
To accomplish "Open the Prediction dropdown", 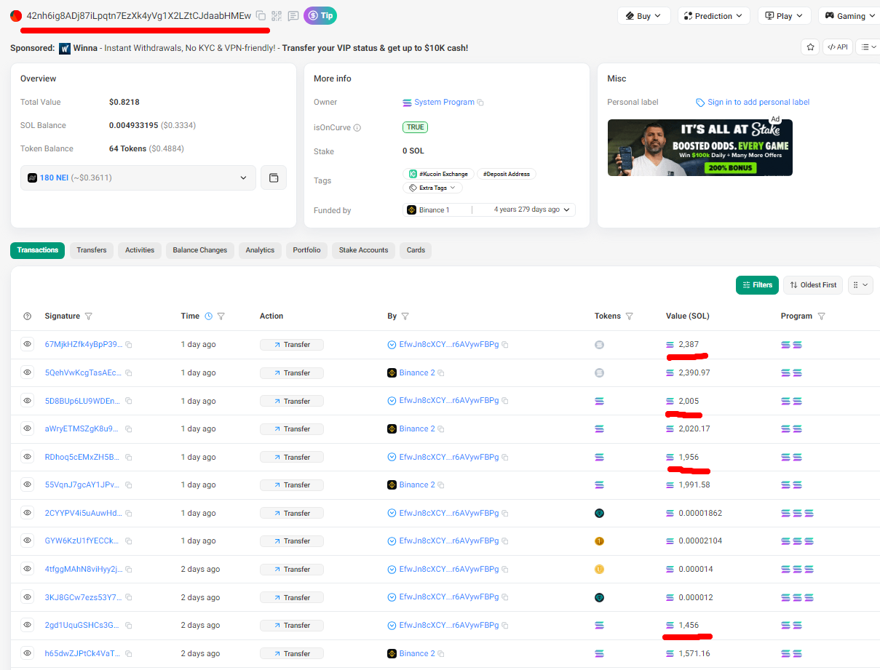I will click(x=714, y=15).
